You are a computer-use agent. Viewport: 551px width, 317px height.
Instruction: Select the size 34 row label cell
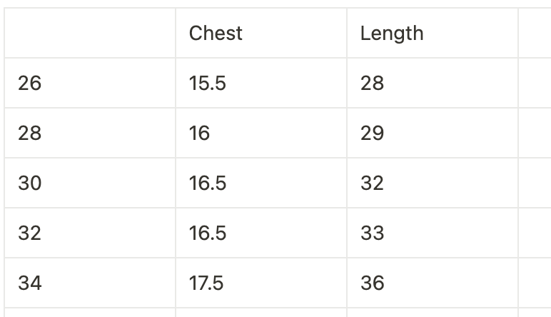pos(90,283)
